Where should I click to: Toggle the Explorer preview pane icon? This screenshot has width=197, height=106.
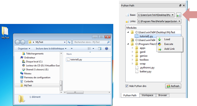point(100,48)
